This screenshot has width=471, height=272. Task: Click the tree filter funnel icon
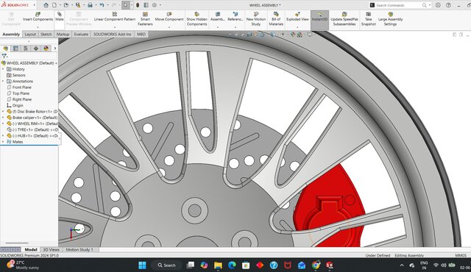[x=4, y=56]
